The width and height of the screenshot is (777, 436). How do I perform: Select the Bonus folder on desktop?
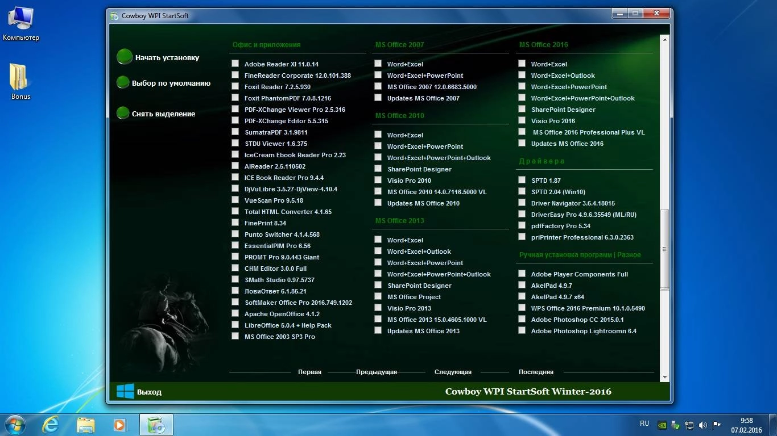click(x=20, y=81)
